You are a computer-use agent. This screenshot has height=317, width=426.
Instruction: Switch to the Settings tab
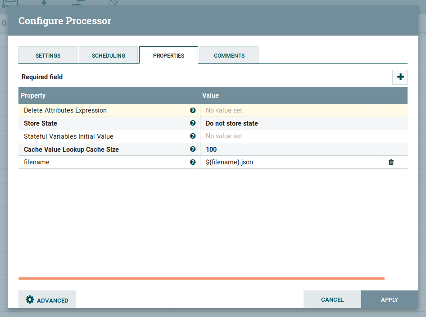coord(48,55)
